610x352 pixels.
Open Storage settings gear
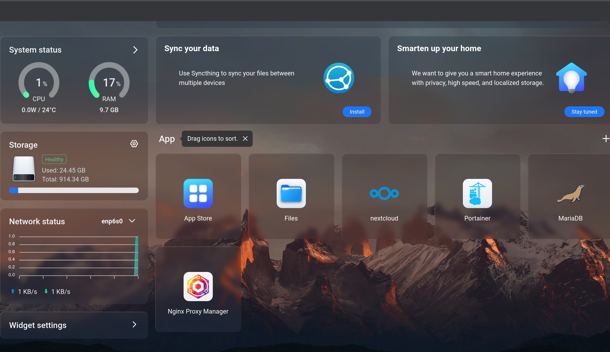pyautogui.click(x=134, y=144)
